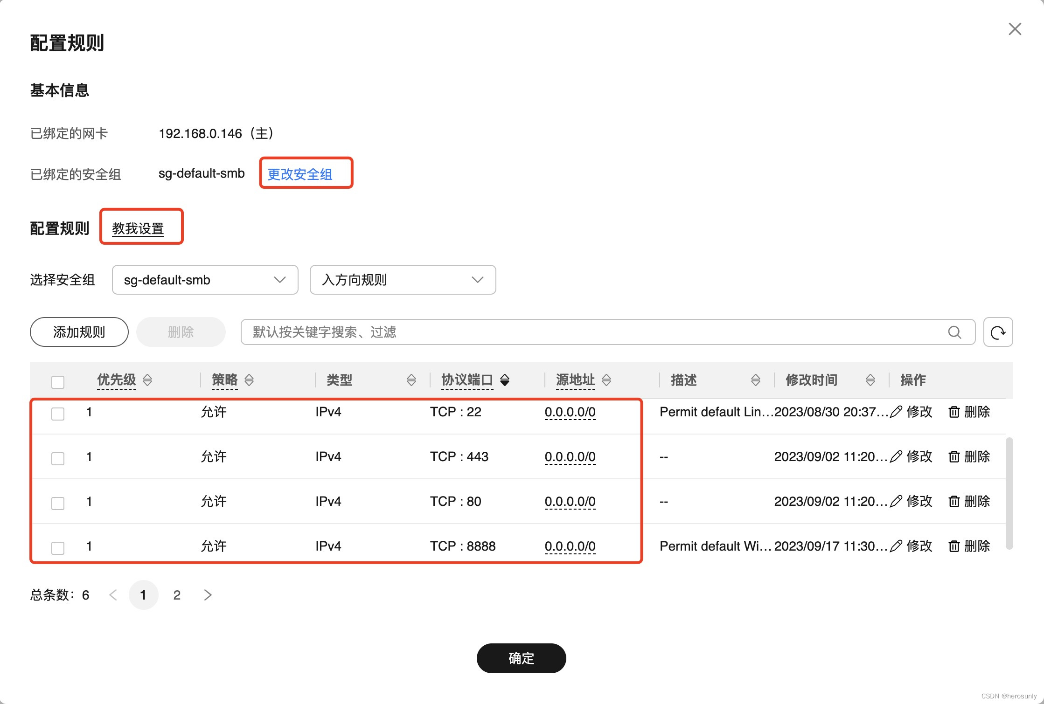Check the TCP : 443 row checkbox
The image size is (1044, 704).
coord(58,458)
